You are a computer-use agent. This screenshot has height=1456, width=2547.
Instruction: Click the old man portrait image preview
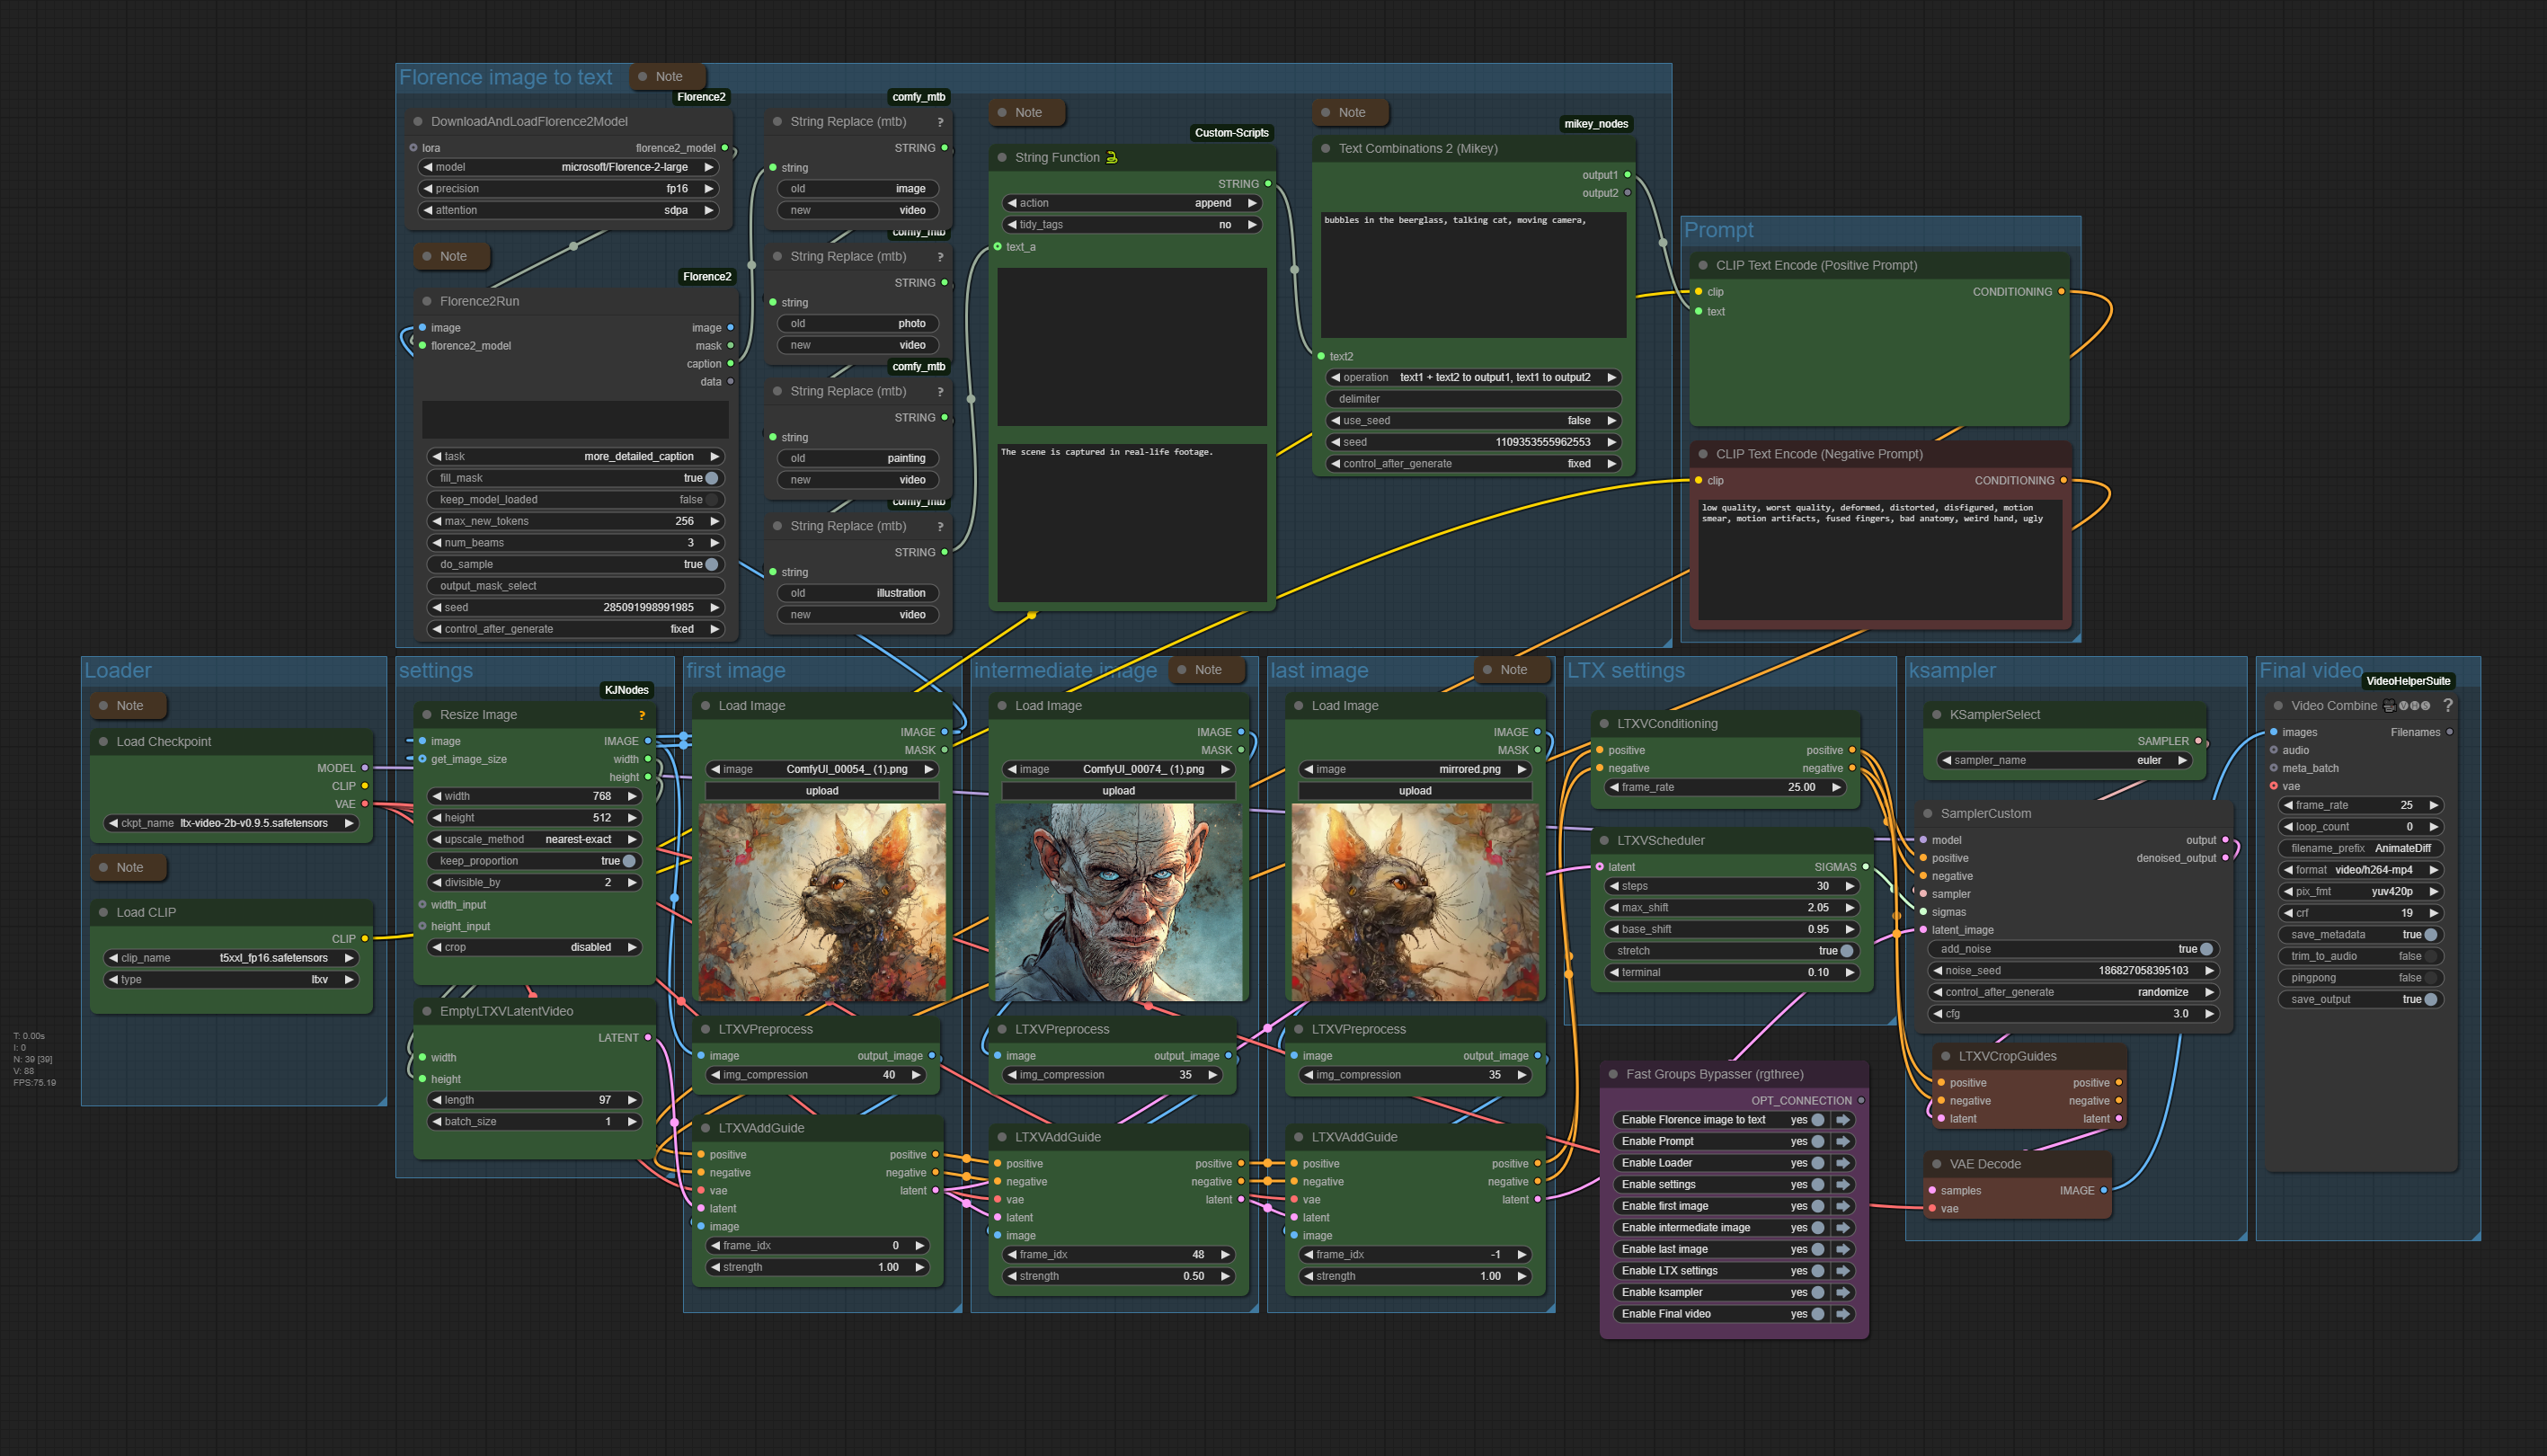pyautogui.click(x=1118, y=902)
